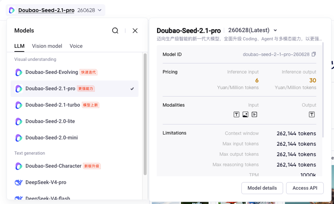334x204 pixels.
Task: Click the Max input tokens value
Action: tap(296, 144)
